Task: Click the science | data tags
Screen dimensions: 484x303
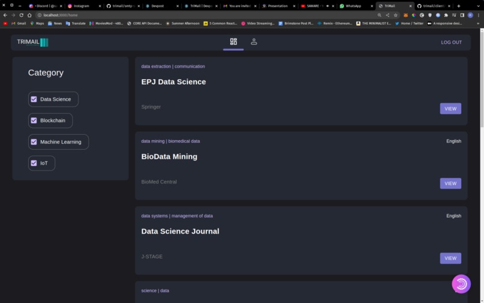Action: pos(155,290)
